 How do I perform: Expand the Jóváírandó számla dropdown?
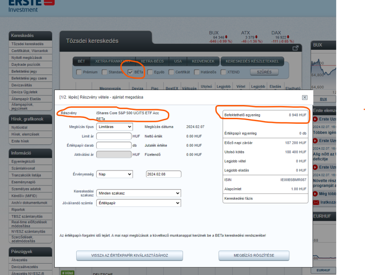(x=139, y=203)
